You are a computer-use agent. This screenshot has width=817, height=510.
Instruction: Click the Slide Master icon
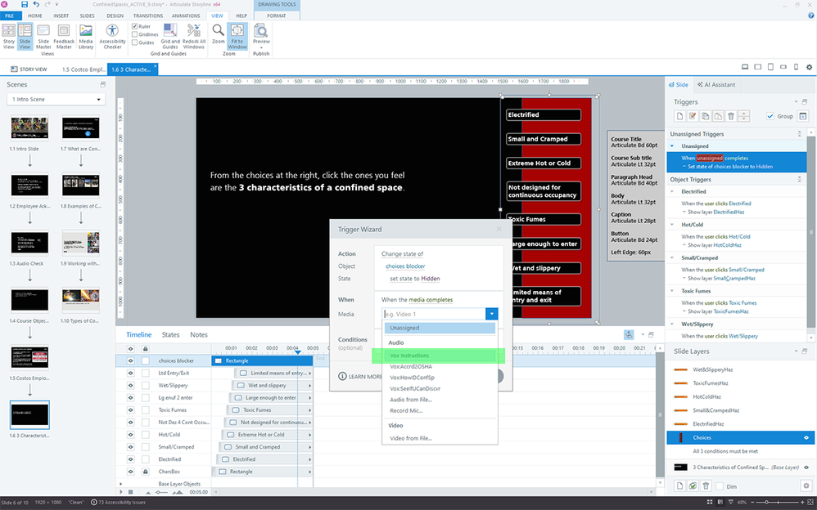point(43,37)
